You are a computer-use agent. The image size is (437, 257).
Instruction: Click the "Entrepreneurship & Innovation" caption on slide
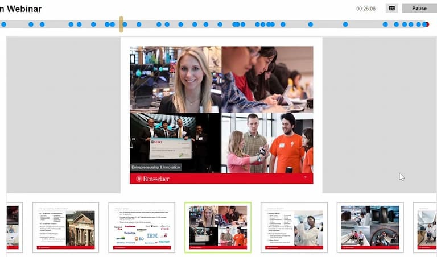pyautogui.click(x=156, y=167)
